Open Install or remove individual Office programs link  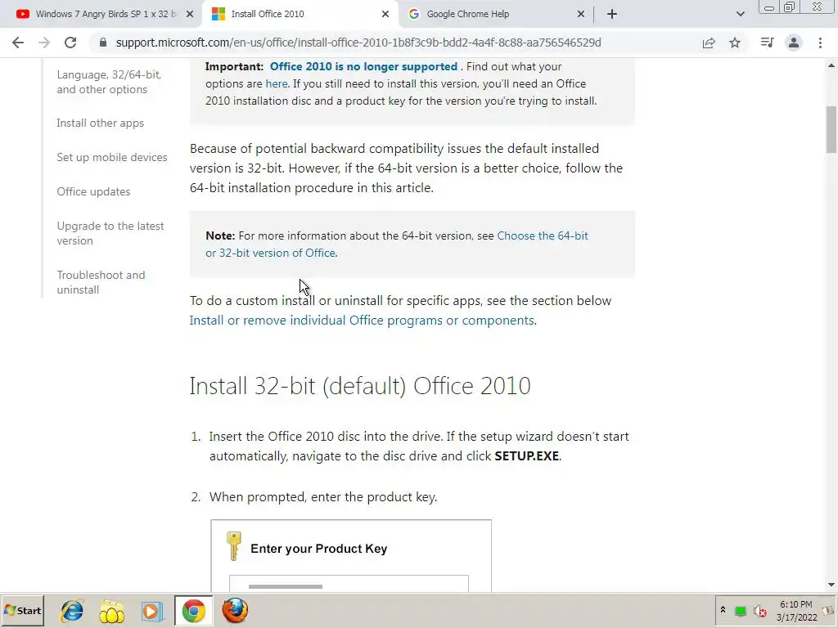(362, 321)
